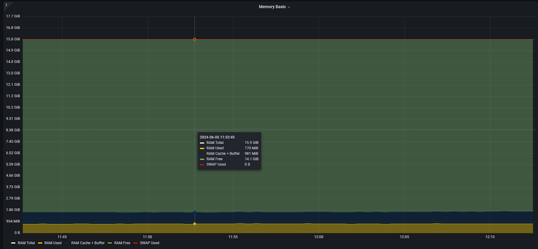Click the blue data point on cache line

click(x=195, y=212)
